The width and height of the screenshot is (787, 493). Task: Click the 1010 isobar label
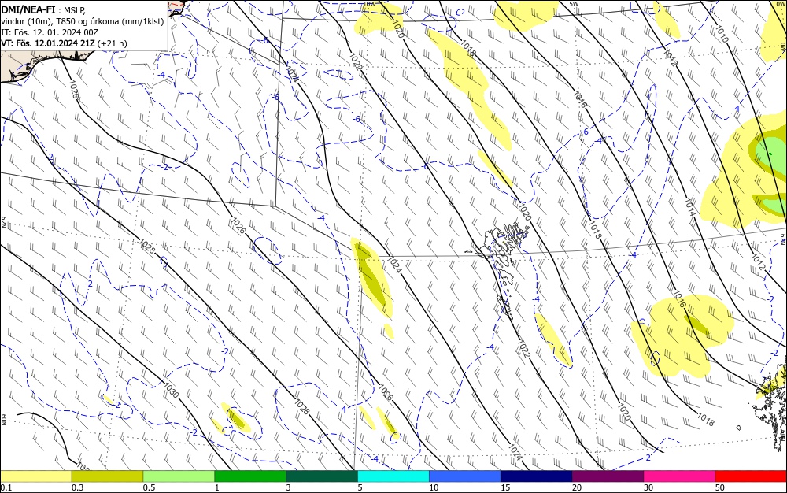click(721, 34)
